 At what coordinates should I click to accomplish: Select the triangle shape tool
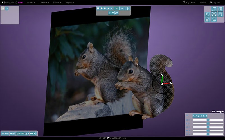(108, 8)
